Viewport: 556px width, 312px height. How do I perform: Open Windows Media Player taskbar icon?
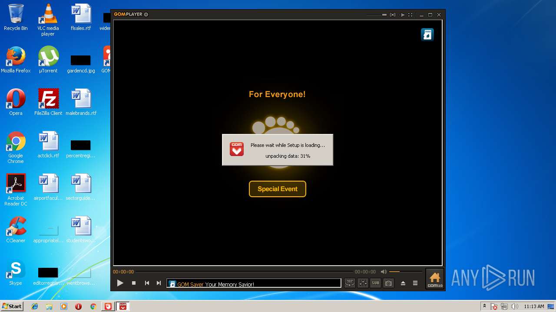point(64,306)
